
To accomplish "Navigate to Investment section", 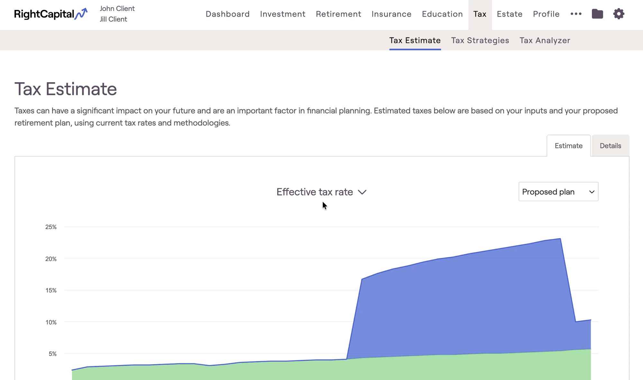I will click(x=283, y=14).
